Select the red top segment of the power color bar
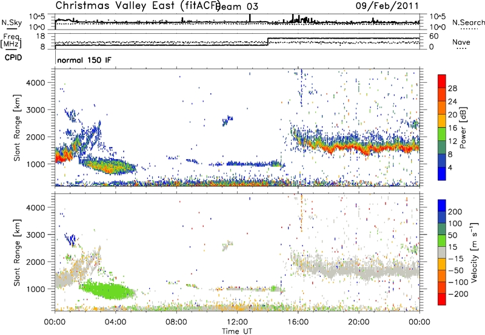The image size is (485, 335). [442, 81]
